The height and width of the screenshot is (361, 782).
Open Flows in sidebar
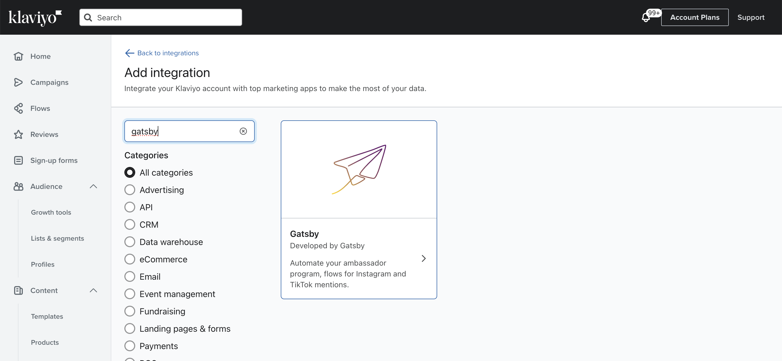pos(40,108)
